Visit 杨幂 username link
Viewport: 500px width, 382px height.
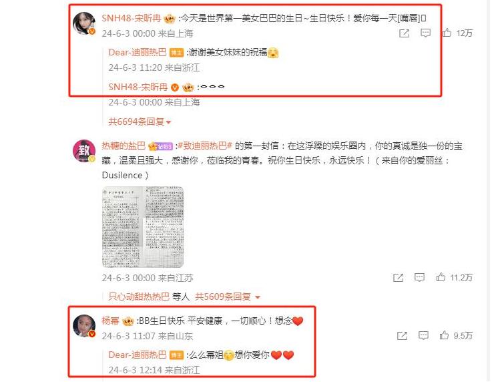(x=110, y=321)
